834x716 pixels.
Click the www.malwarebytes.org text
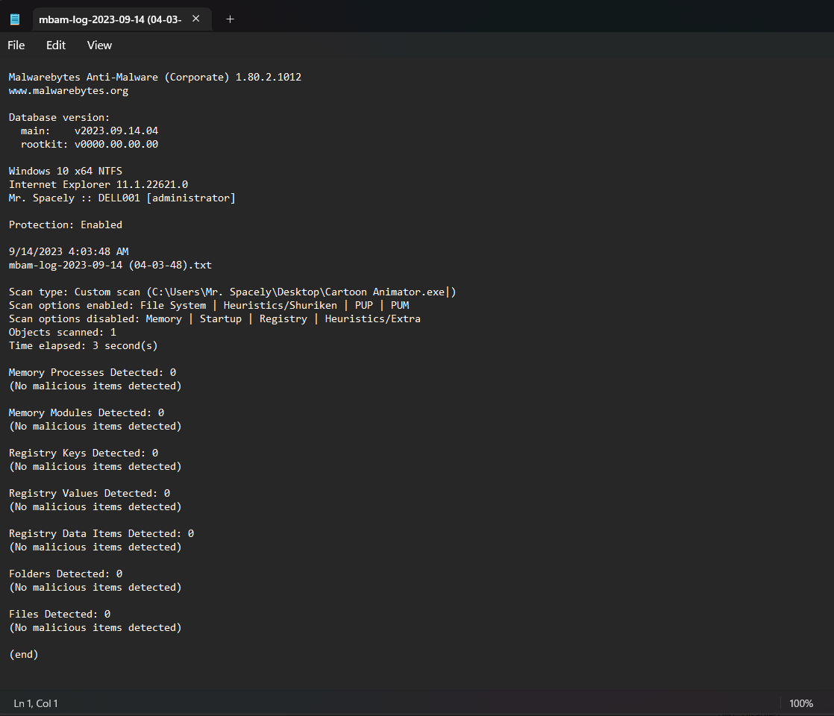click(69, 91)
